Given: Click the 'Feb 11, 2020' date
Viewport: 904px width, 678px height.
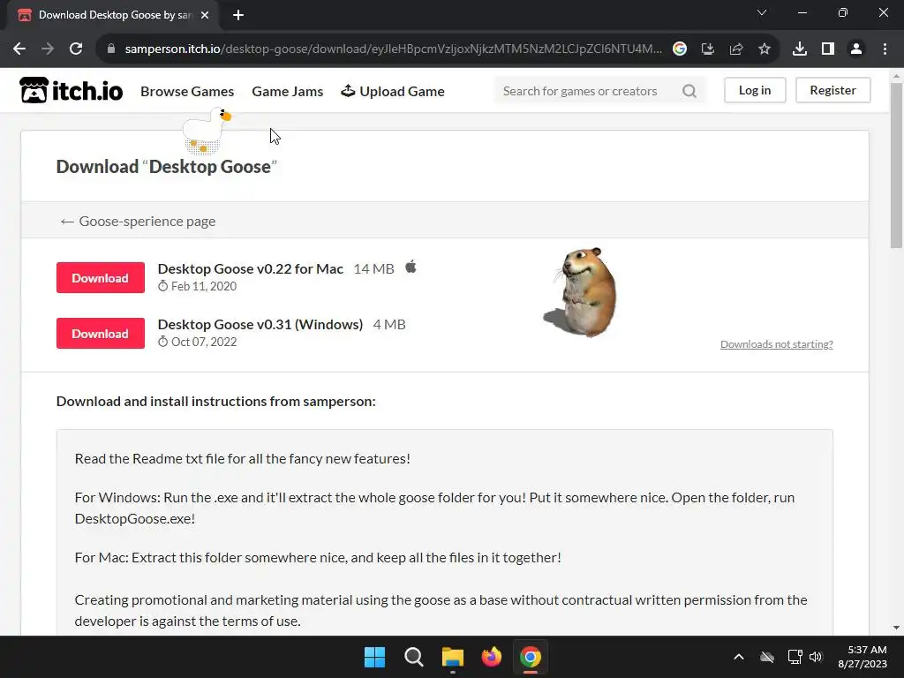Looking at the screenshot, I should pyautogui.click(x=204, y=286).
